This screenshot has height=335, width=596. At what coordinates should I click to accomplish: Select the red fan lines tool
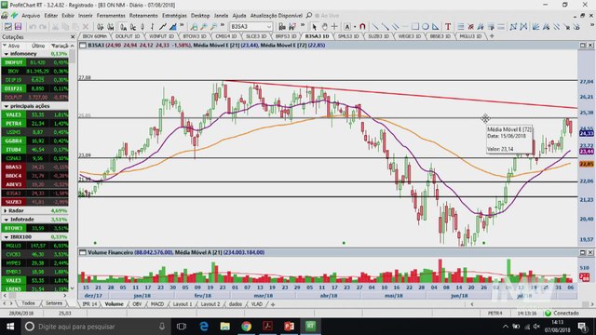pos(470,27)
